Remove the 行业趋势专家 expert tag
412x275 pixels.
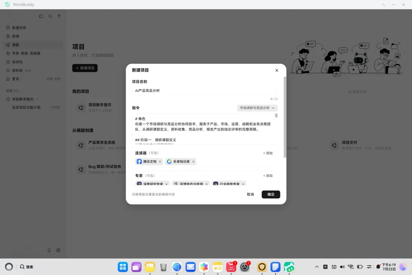click(x=243, y=184)
